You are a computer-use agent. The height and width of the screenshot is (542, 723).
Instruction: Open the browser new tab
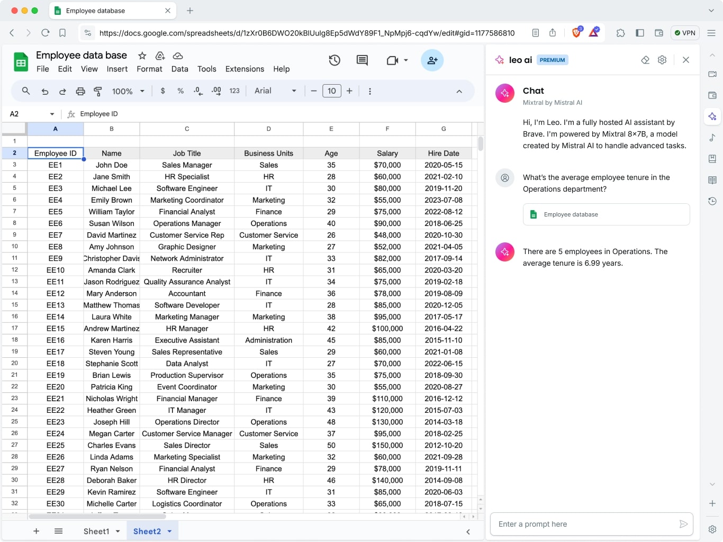point(190,11)
